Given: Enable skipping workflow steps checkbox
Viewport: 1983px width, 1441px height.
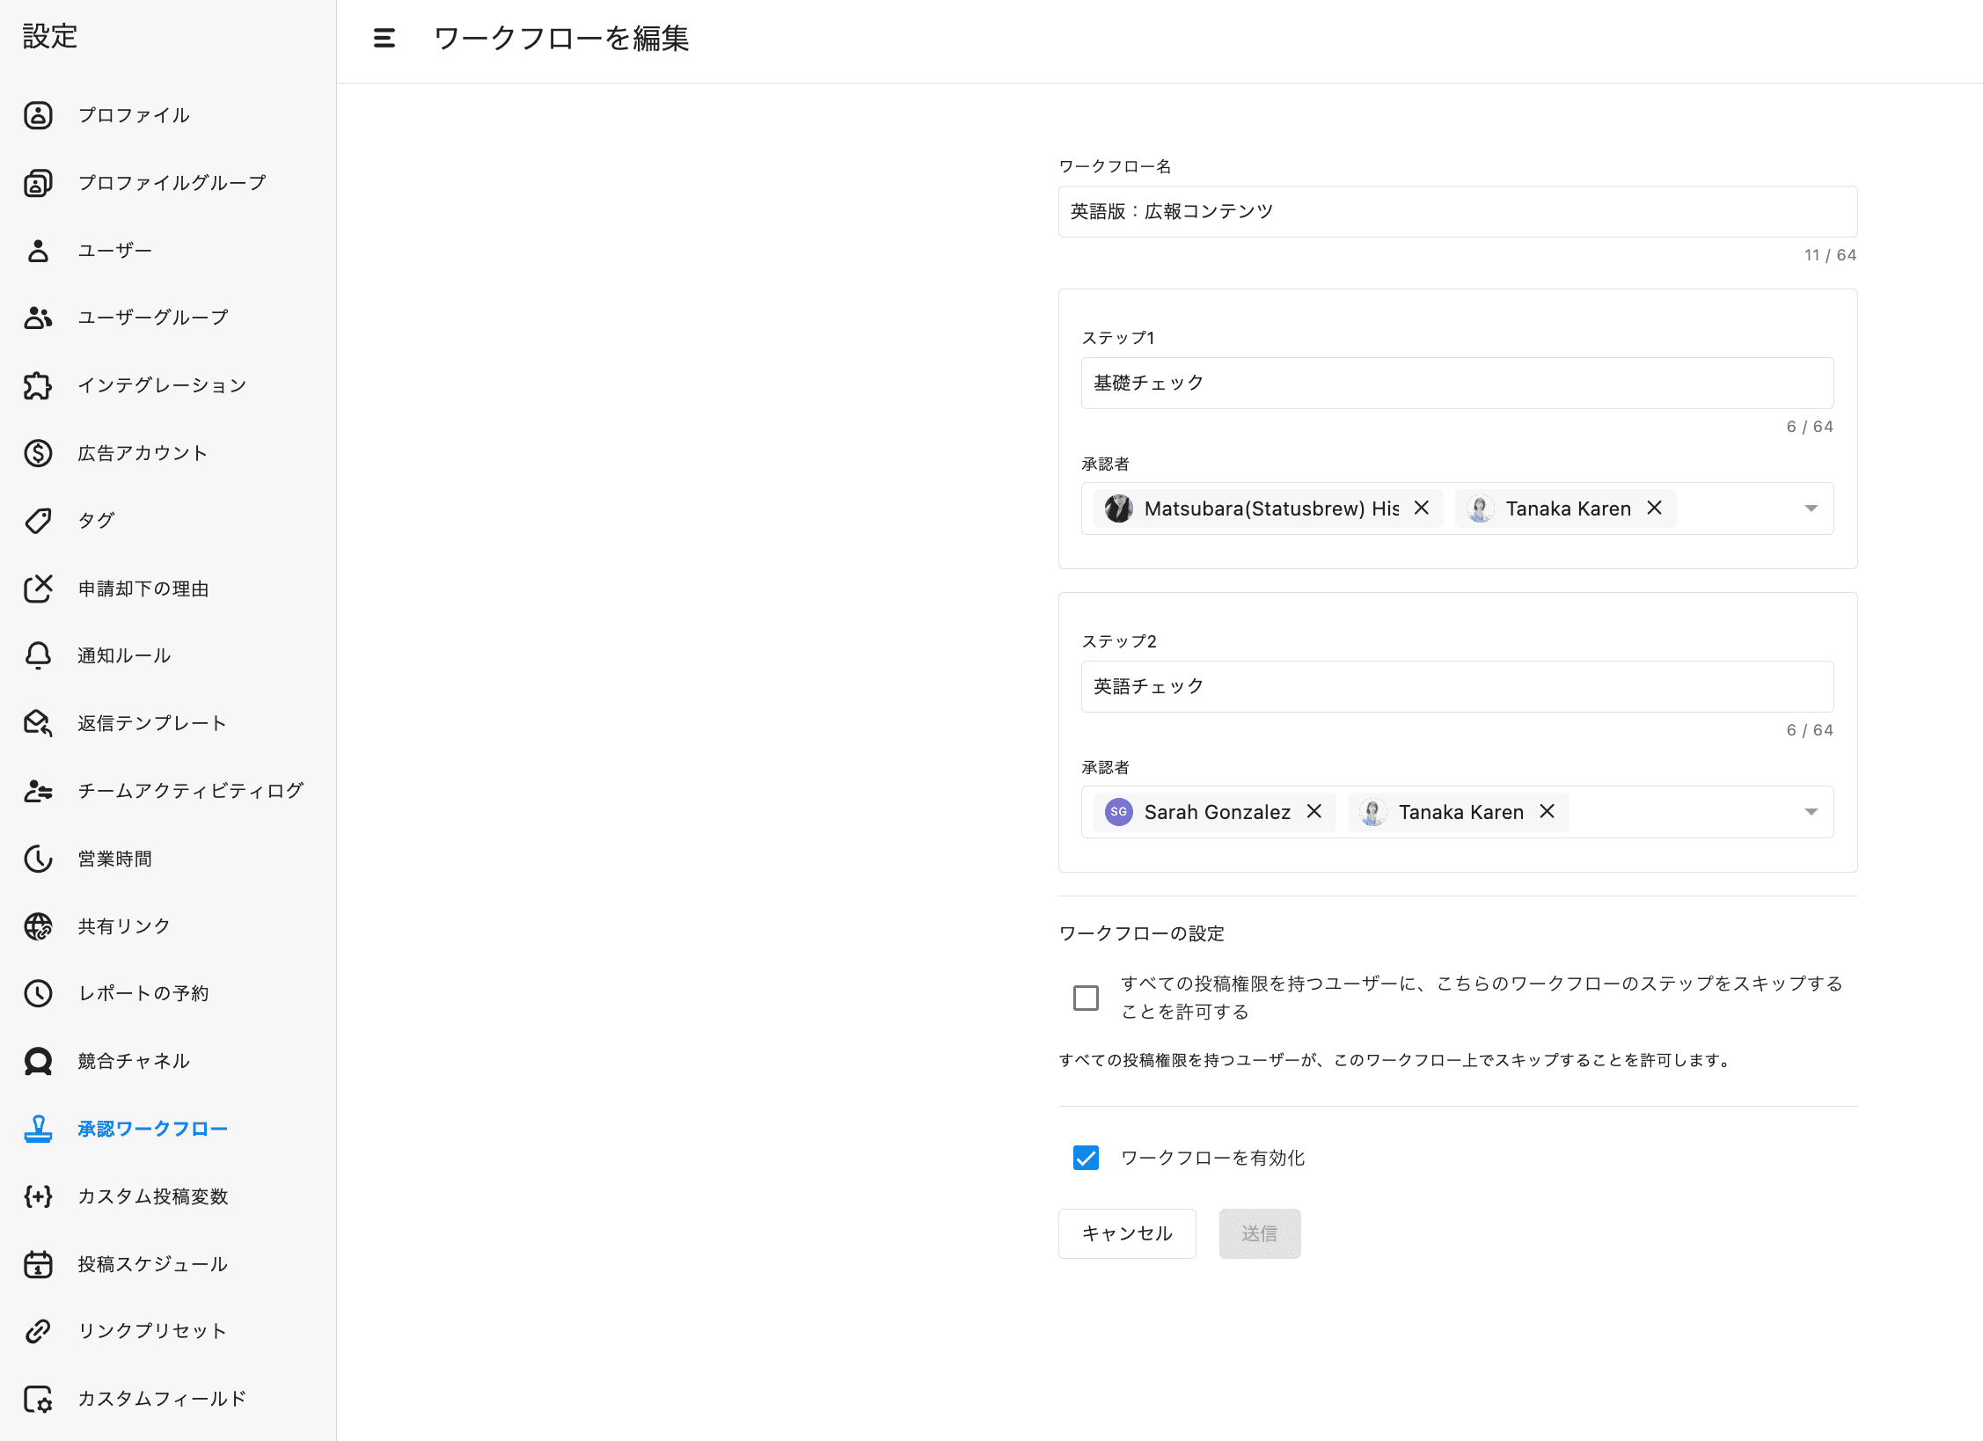Looking at the screenshot, I should (1087, 998).
